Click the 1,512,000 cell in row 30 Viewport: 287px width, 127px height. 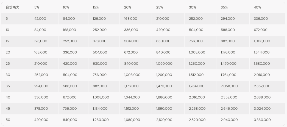[x=196, y=75]
